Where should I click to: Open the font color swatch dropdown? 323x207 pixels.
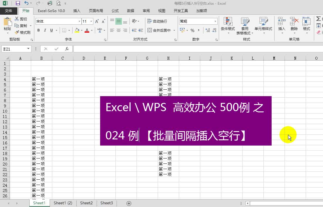(92, 30)
